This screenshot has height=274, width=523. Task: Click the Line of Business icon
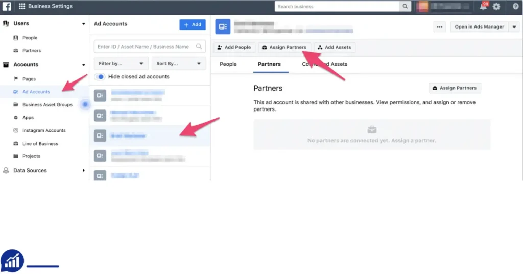(x=16, y=144)
